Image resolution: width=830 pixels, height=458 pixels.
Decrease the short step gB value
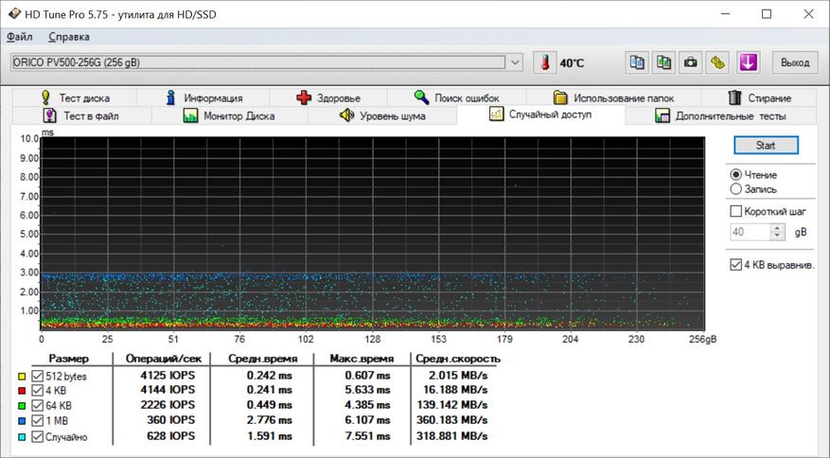778,236
